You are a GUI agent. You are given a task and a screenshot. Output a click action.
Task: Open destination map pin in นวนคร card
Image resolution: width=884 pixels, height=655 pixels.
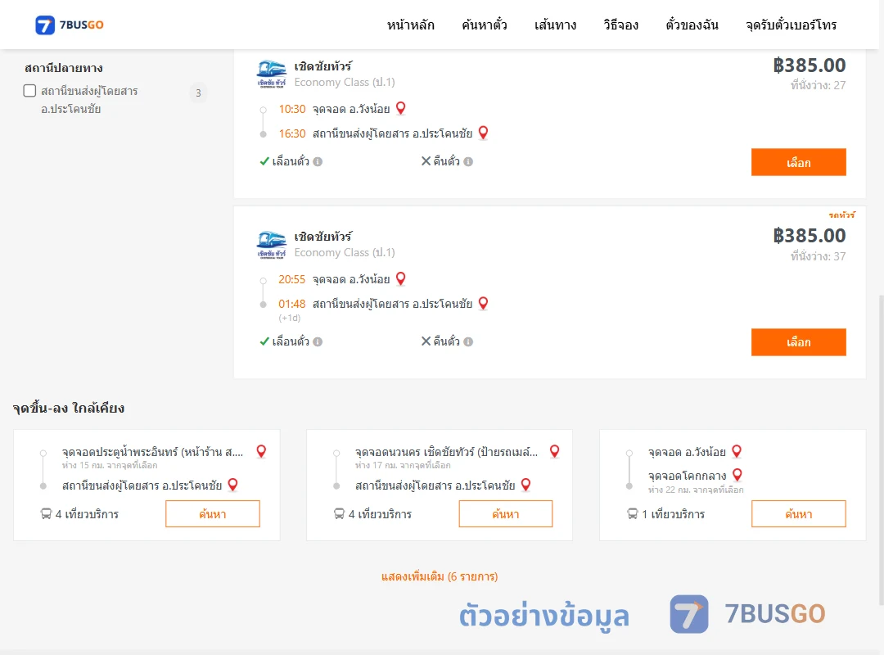(x=526, y=485)
